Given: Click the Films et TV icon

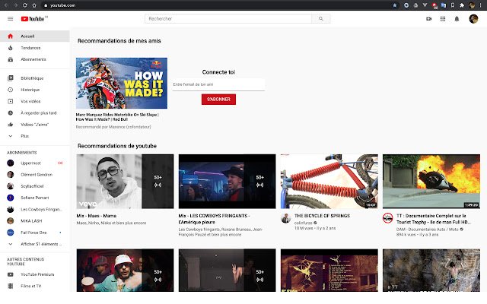Looking at the screenshot, I should pyautogui.click(x=10, y=286).
